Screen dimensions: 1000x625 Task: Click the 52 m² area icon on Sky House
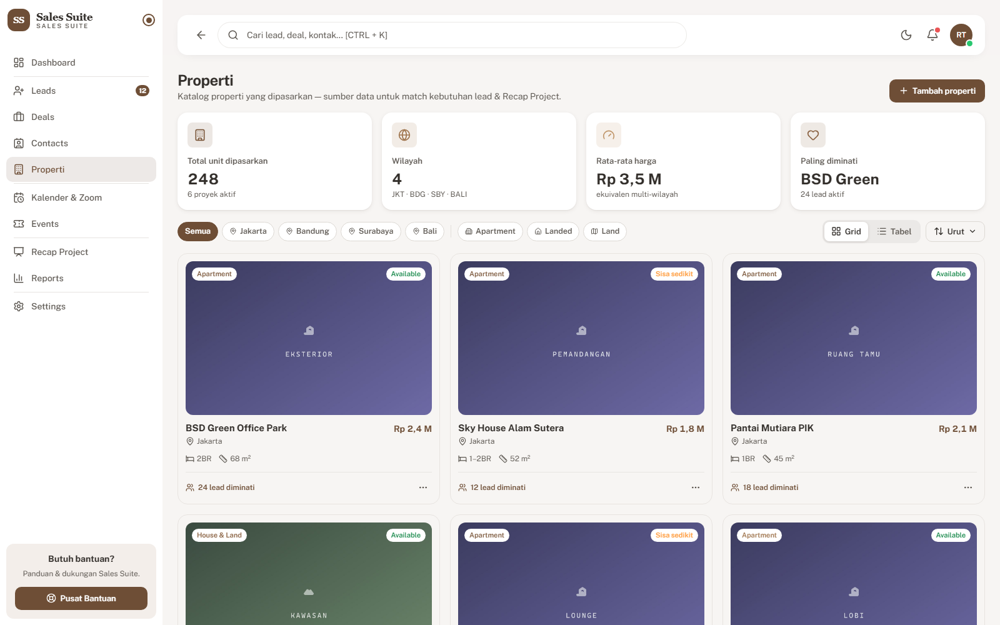pyautogui.click(x=503, y=459)
